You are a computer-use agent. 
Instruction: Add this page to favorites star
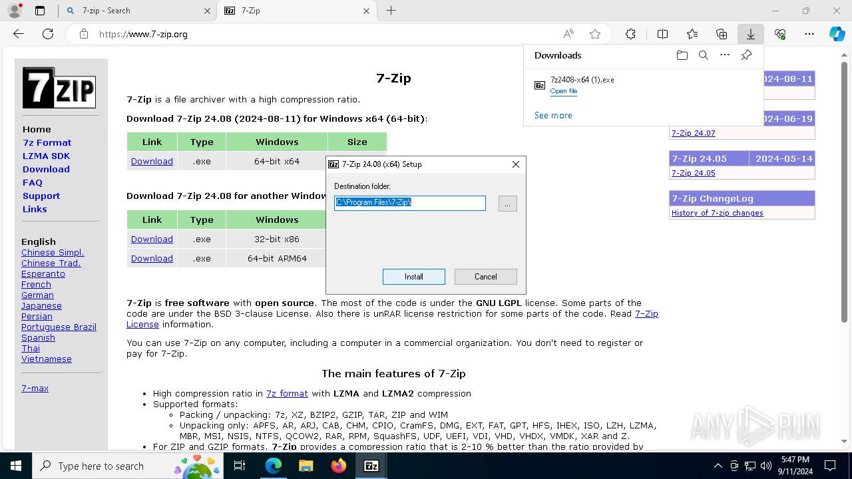(x=595, y=34)
